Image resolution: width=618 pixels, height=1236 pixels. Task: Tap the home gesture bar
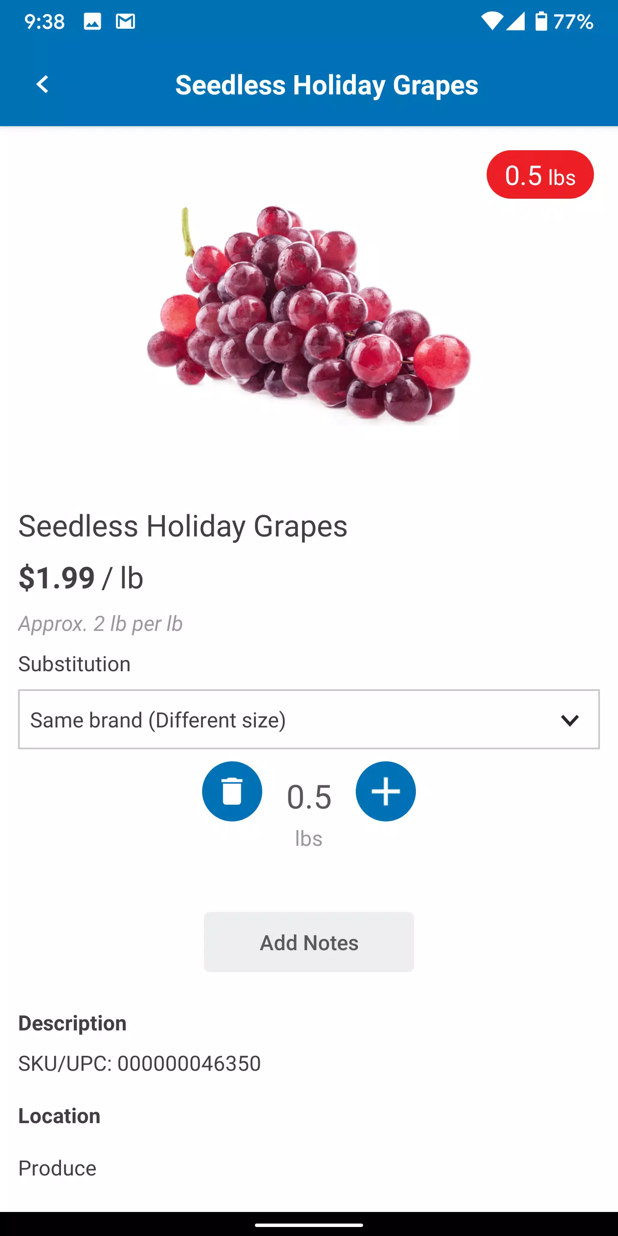pos(309,1225)
